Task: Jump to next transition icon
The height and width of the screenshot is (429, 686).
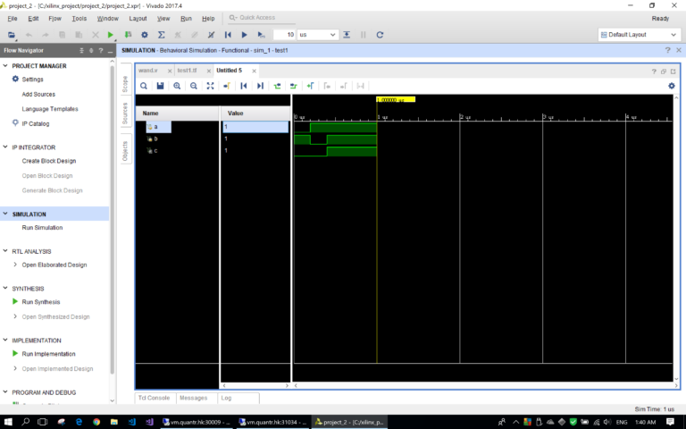Action: coord(294,86)
